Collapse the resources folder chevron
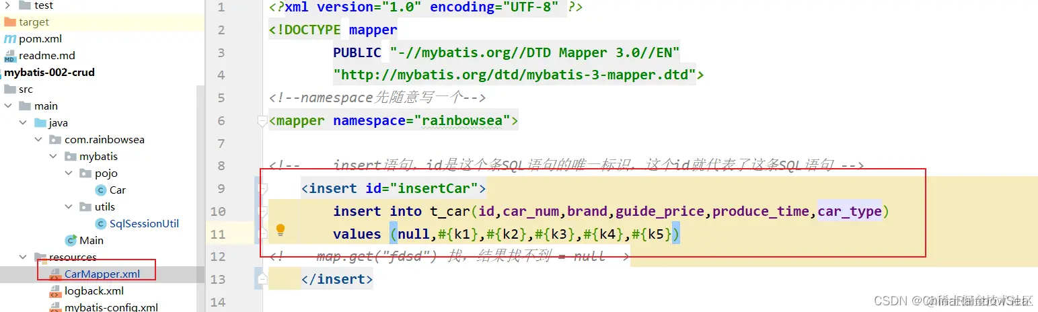This screenshot has width=1038, height=312. pyautogui.click(x=24, y=258)
